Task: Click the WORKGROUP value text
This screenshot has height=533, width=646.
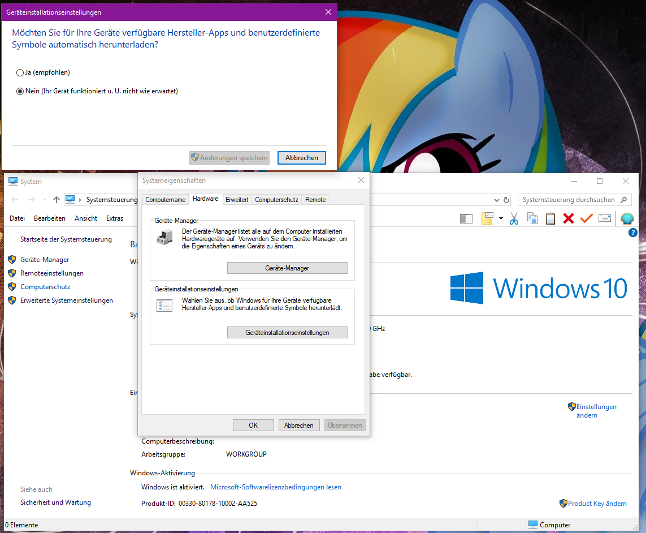Action: coord(246,454)
